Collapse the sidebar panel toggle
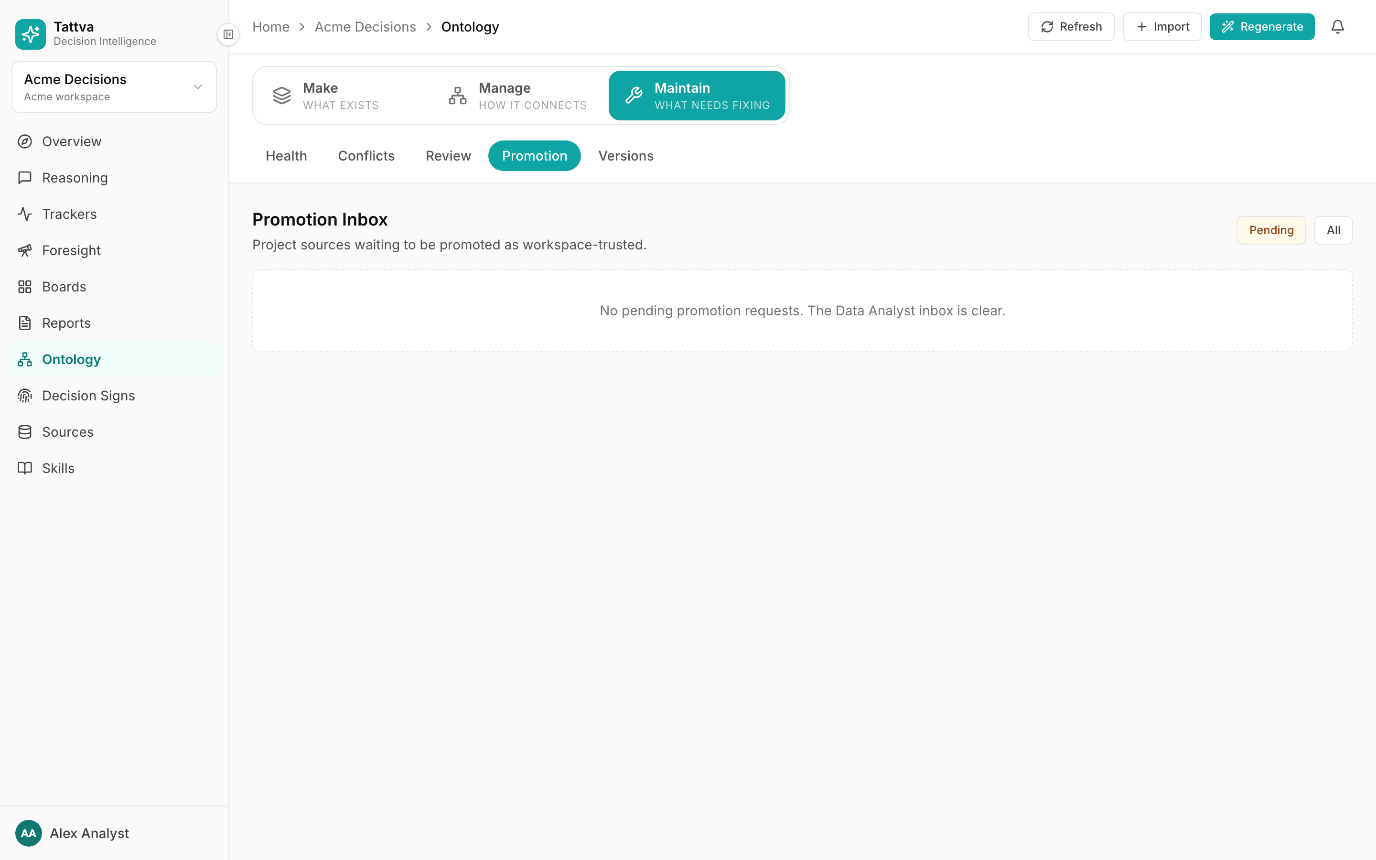Image resolution: width=1376 pixels, height=860 pixels. point(228,35)
